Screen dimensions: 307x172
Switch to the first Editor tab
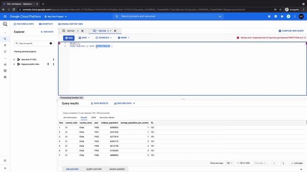(71, 31)
